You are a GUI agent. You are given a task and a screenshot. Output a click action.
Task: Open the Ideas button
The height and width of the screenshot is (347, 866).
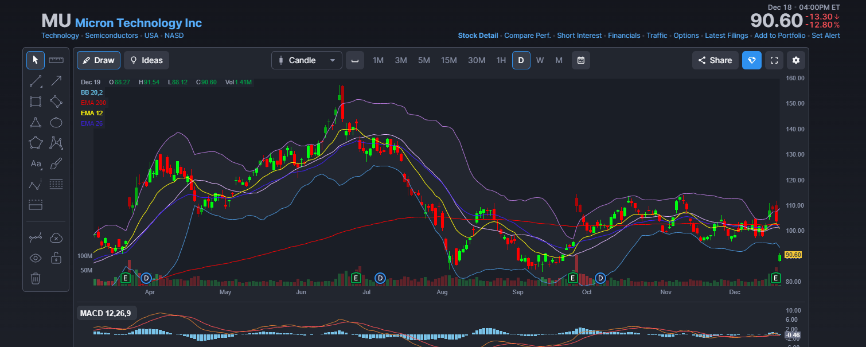tap(146, 60)
